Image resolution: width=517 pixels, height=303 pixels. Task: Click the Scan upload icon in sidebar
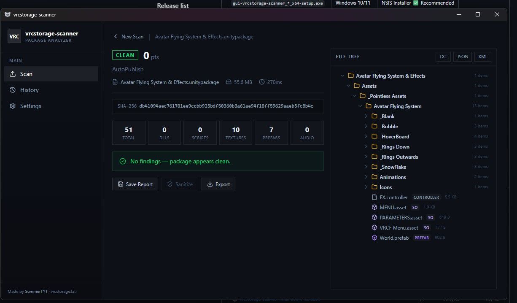pos(13,74)
